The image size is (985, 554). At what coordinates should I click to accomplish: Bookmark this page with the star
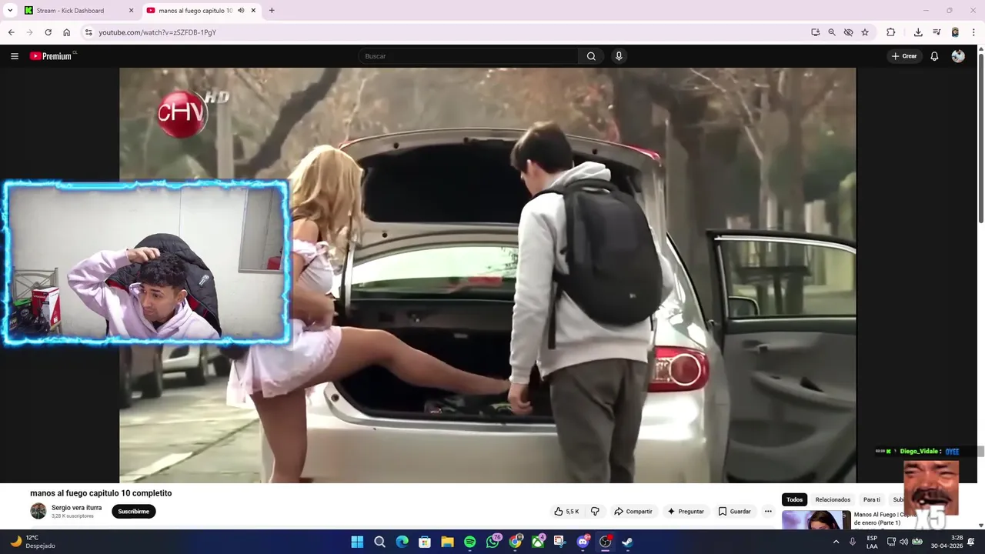pyautogui.click(x=865, y=32)
